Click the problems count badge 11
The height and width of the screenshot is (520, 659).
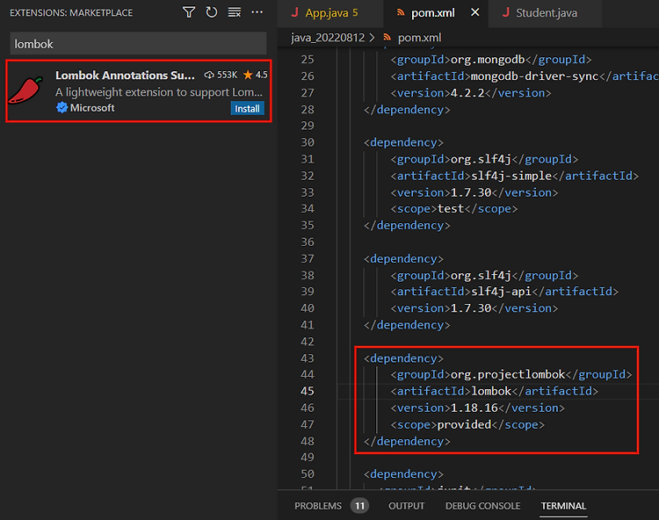click(x=359, y=506)
